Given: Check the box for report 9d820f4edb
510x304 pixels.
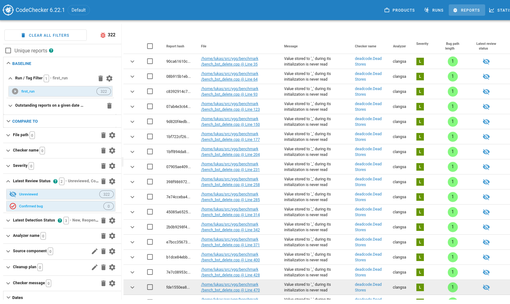Looking at the screenshot, I should click(x=150, y=121).
